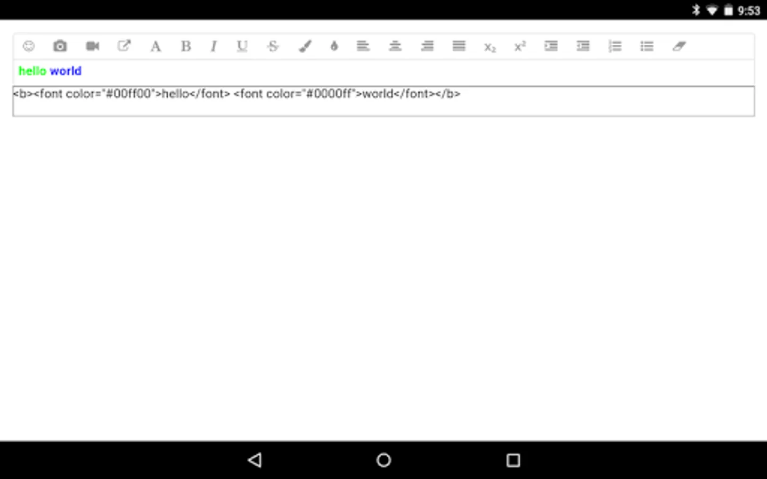767x479 pixels.
Task: Insert a numbered list
Action: click(615, 46)
